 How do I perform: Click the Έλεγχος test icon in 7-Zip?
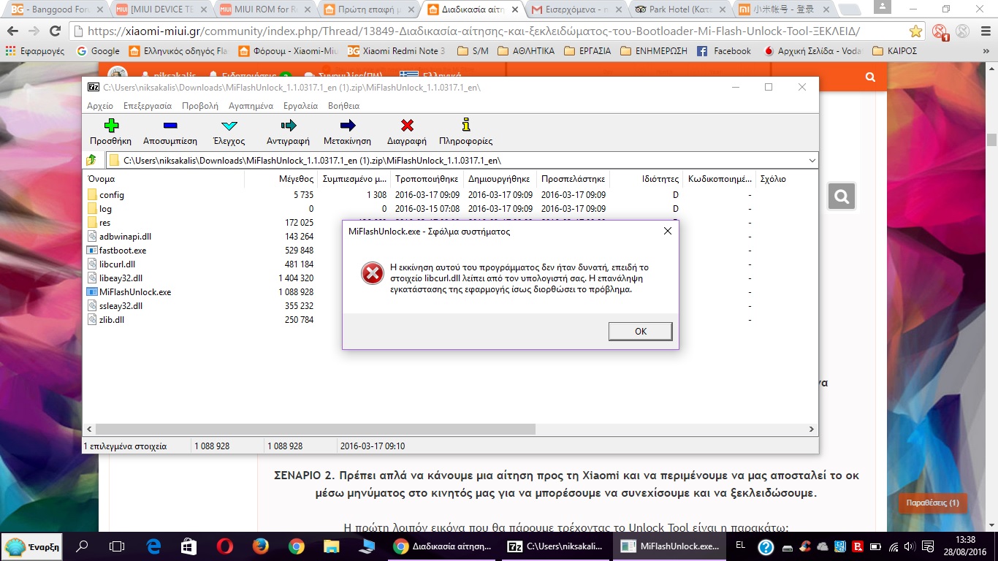[229, 126]
